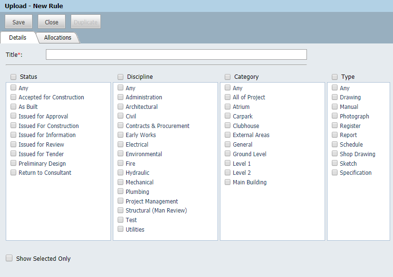Switch to the Allocations tab
This screenshot has height=277, width=393.
(57, 37)
